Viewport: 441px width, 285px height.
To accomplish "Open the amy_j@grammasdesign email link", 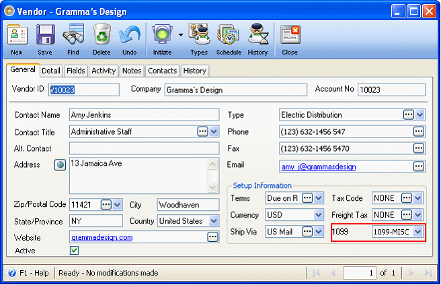I will tap(319, 166).
